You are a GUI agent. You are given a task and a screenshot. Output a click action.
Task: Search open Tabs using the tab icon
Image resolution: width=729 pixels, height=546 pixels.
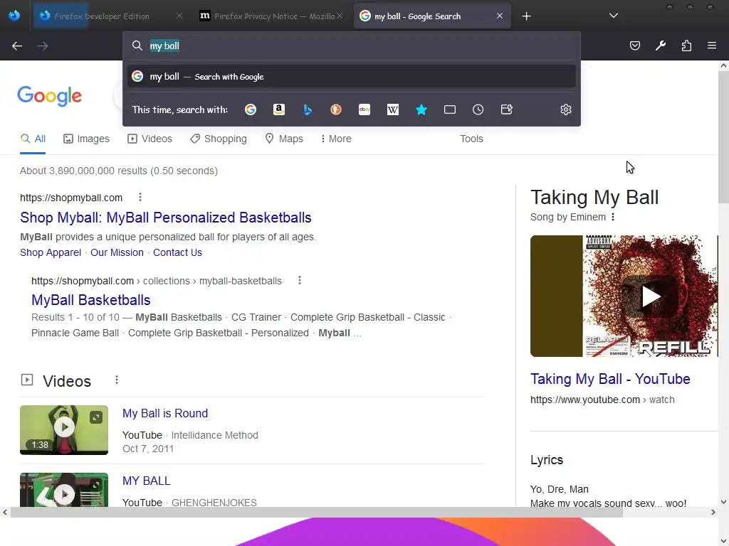pos(450,109)
